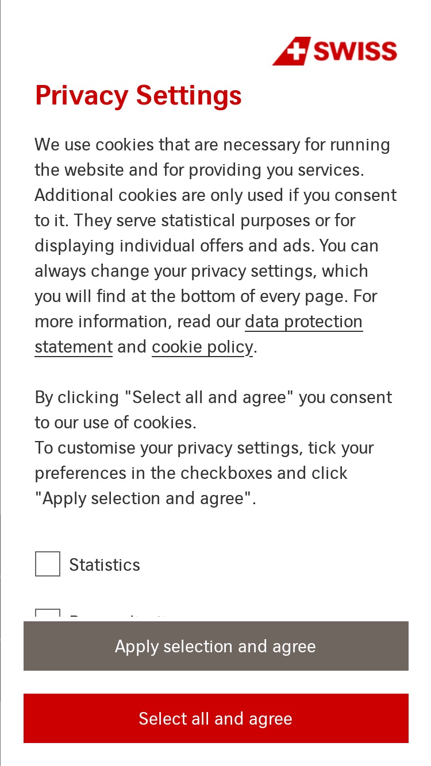
Task: Open the cookie policy link
Action: pos(202,347)
